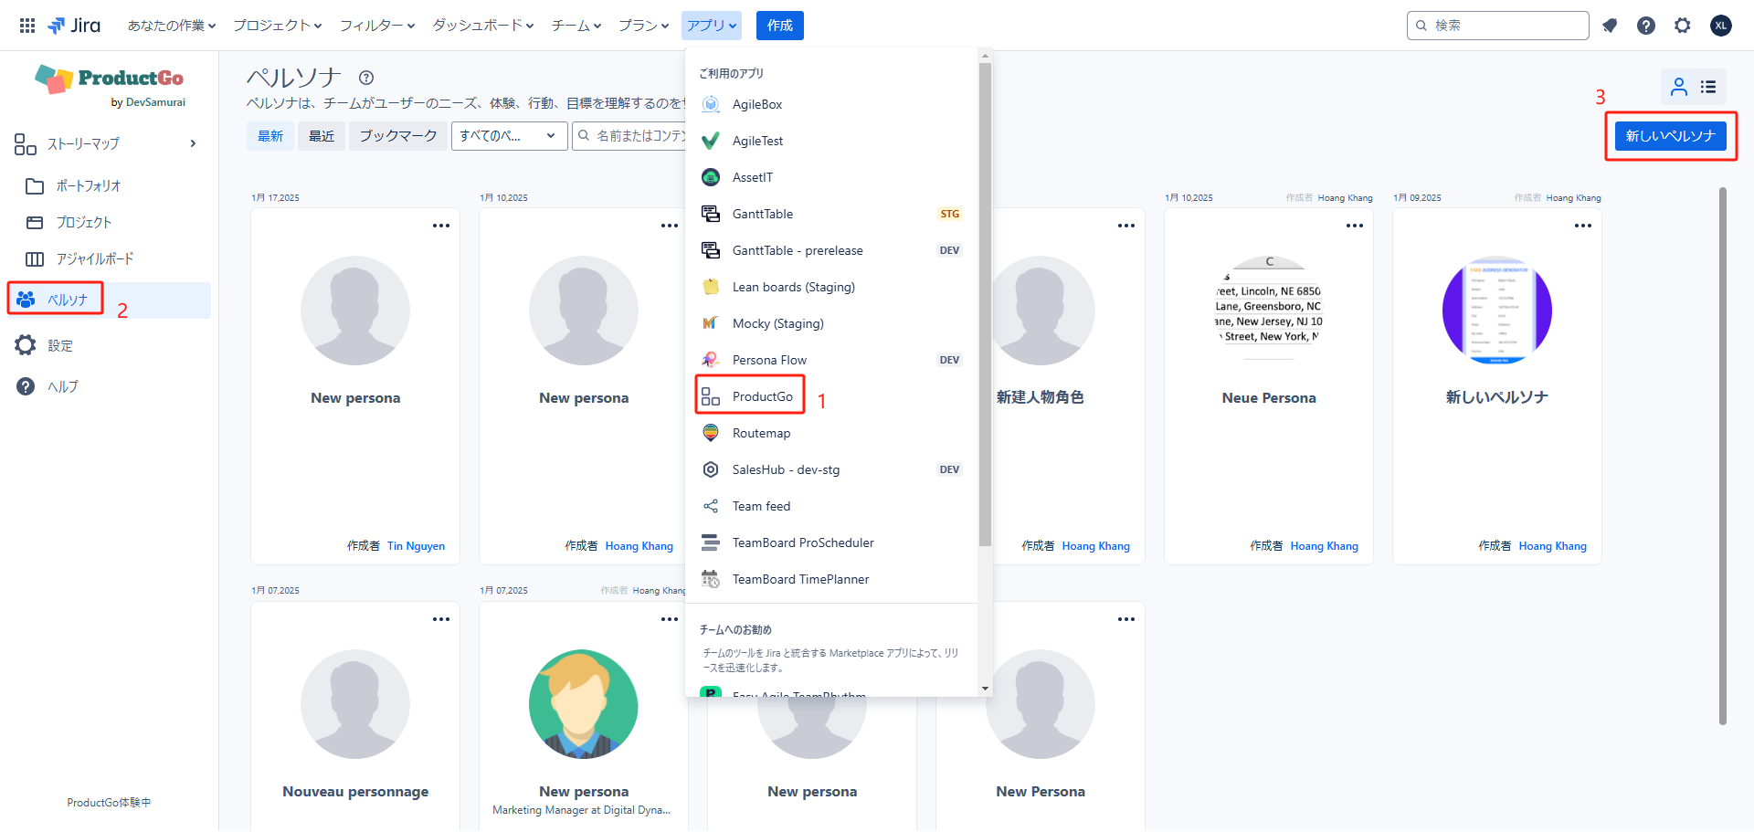The image size is (1754, 832).
Task: Open Jira settings gear icon
Action: [x=1683, y=26]
